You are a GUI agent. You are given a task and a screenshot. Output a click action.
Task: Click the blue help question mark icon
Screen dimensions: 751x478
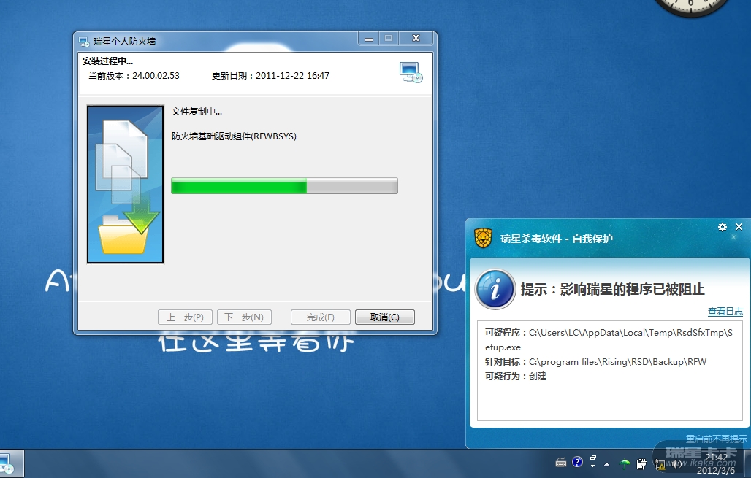click(578, 462)
